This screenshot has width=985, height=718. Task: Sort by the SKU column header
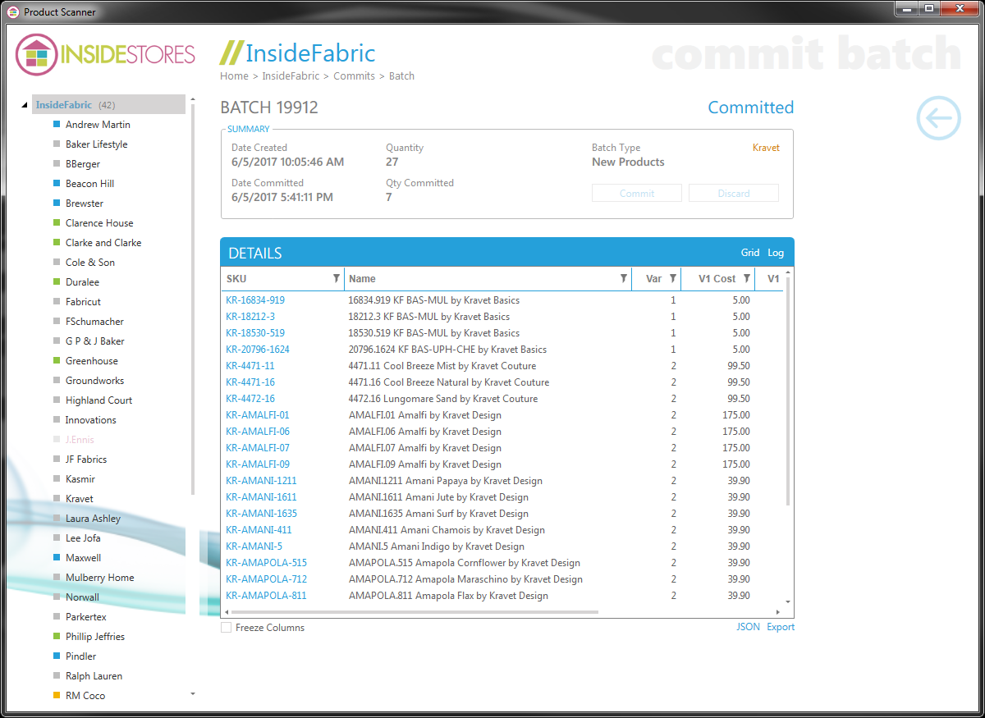[x=236, y=279]
